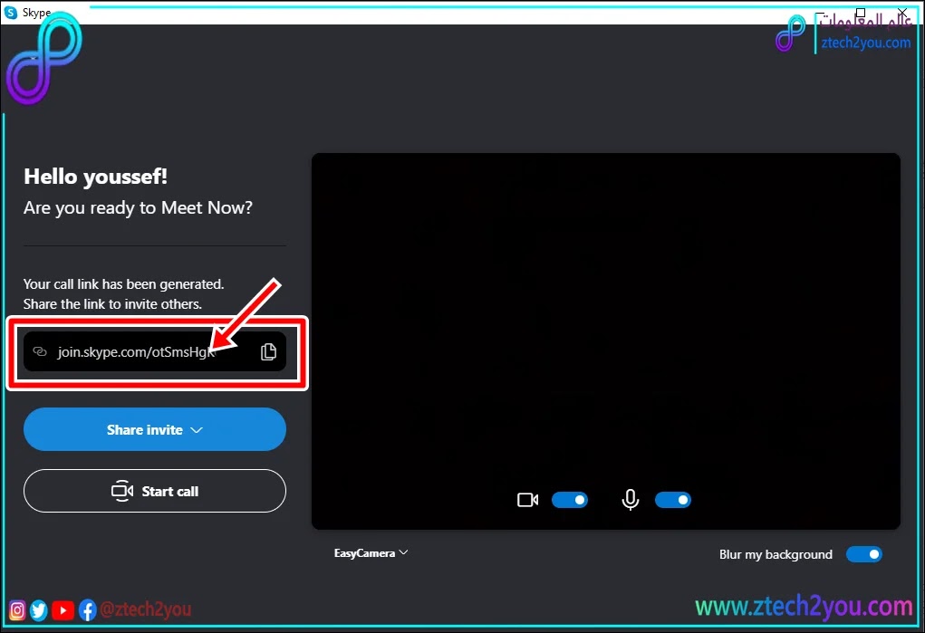Click the "Blur my background" label

[776, 554]
